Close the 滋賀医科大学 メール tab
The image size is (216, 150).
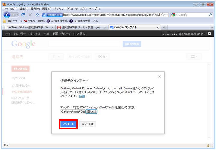(105, 28)
